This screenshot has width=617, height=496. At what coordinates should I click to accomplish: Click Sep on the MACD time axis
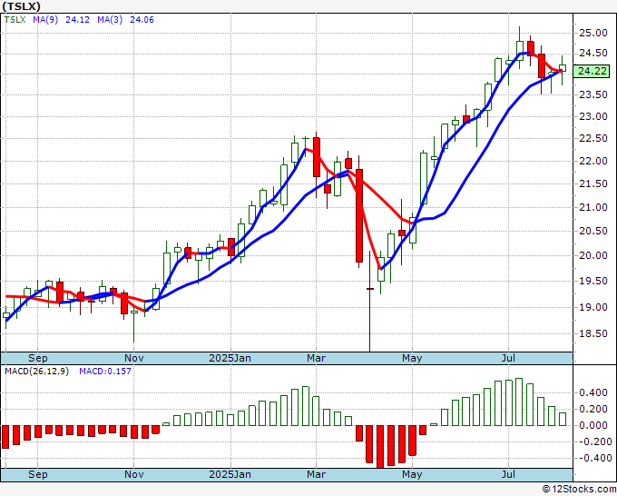point(38,474)
